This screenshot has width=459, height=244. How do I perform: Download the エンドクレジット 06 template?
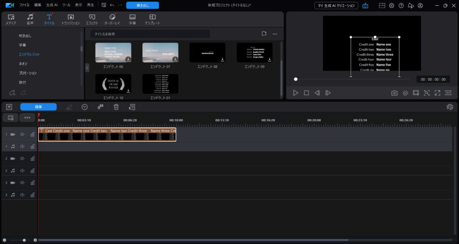[128, 59]
